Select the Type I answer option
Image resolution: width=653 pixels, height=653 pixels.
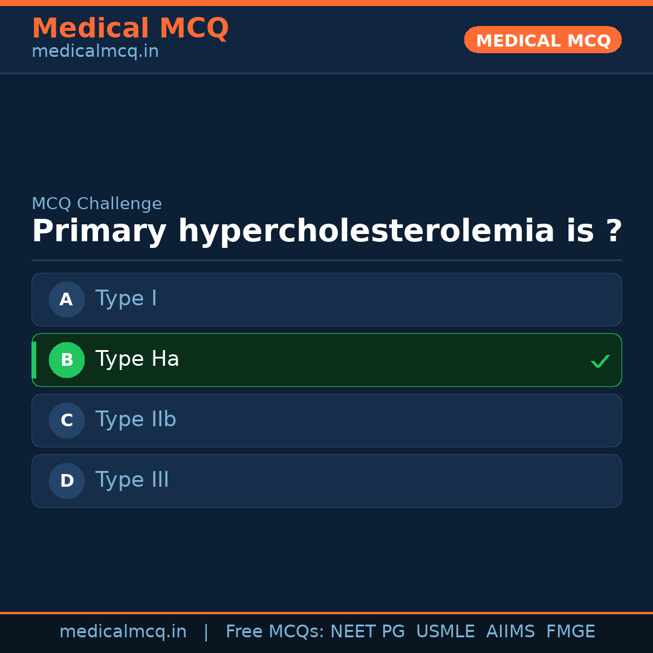pyautogui.click(x=126, y=299)
